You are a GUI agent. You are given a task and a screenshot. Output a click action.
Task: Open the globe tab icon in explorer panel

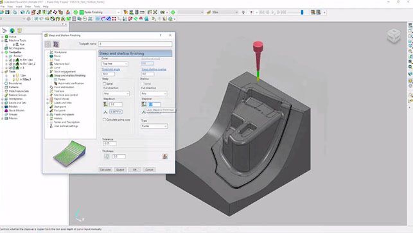coord(12,31)
